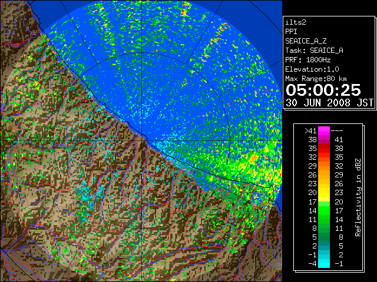Select the 'PPI' scan type text
This screenshot has width=377, height=282.
coord(291,32)
